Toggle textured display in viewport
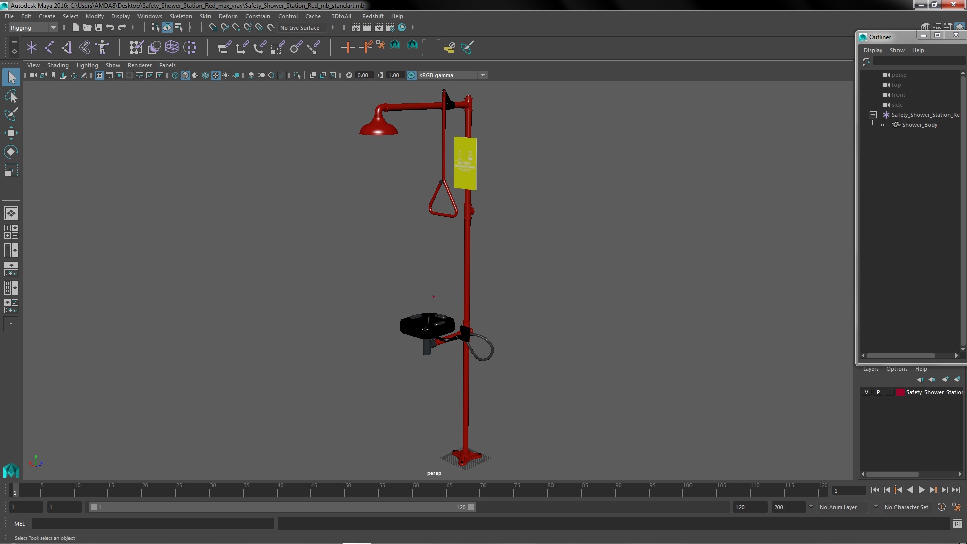The height and width of the screenshot is (544, 967). click(216, 75)
